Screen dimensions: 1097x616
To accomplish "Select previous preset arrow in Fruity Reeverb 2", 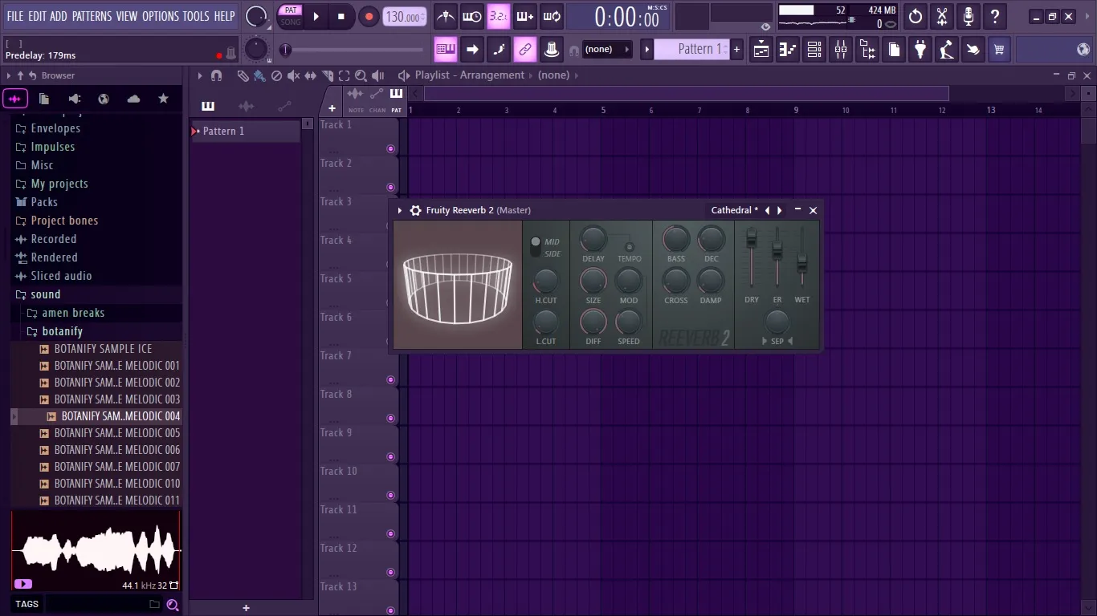I will click(x=767, y=210).
